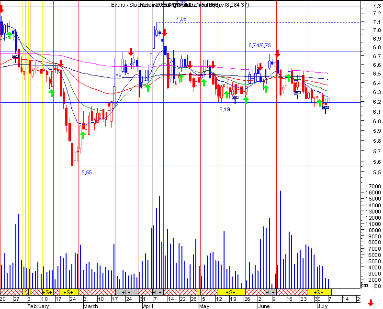Click the 6.5 price axis label
Screen dimensions: 383x309
click(377, 74)
